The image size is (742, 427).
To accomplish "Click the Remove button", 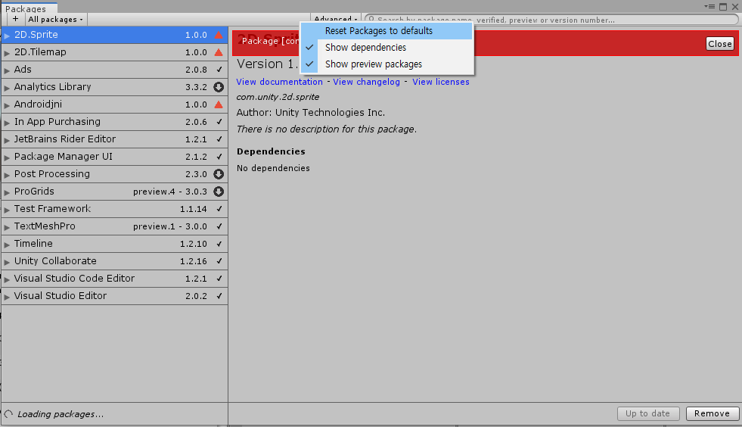I will click(x=713, y=413).
